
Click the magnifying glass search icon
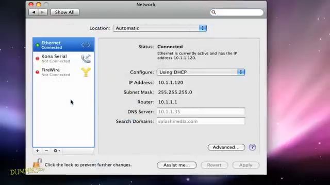tap(213, 12)
